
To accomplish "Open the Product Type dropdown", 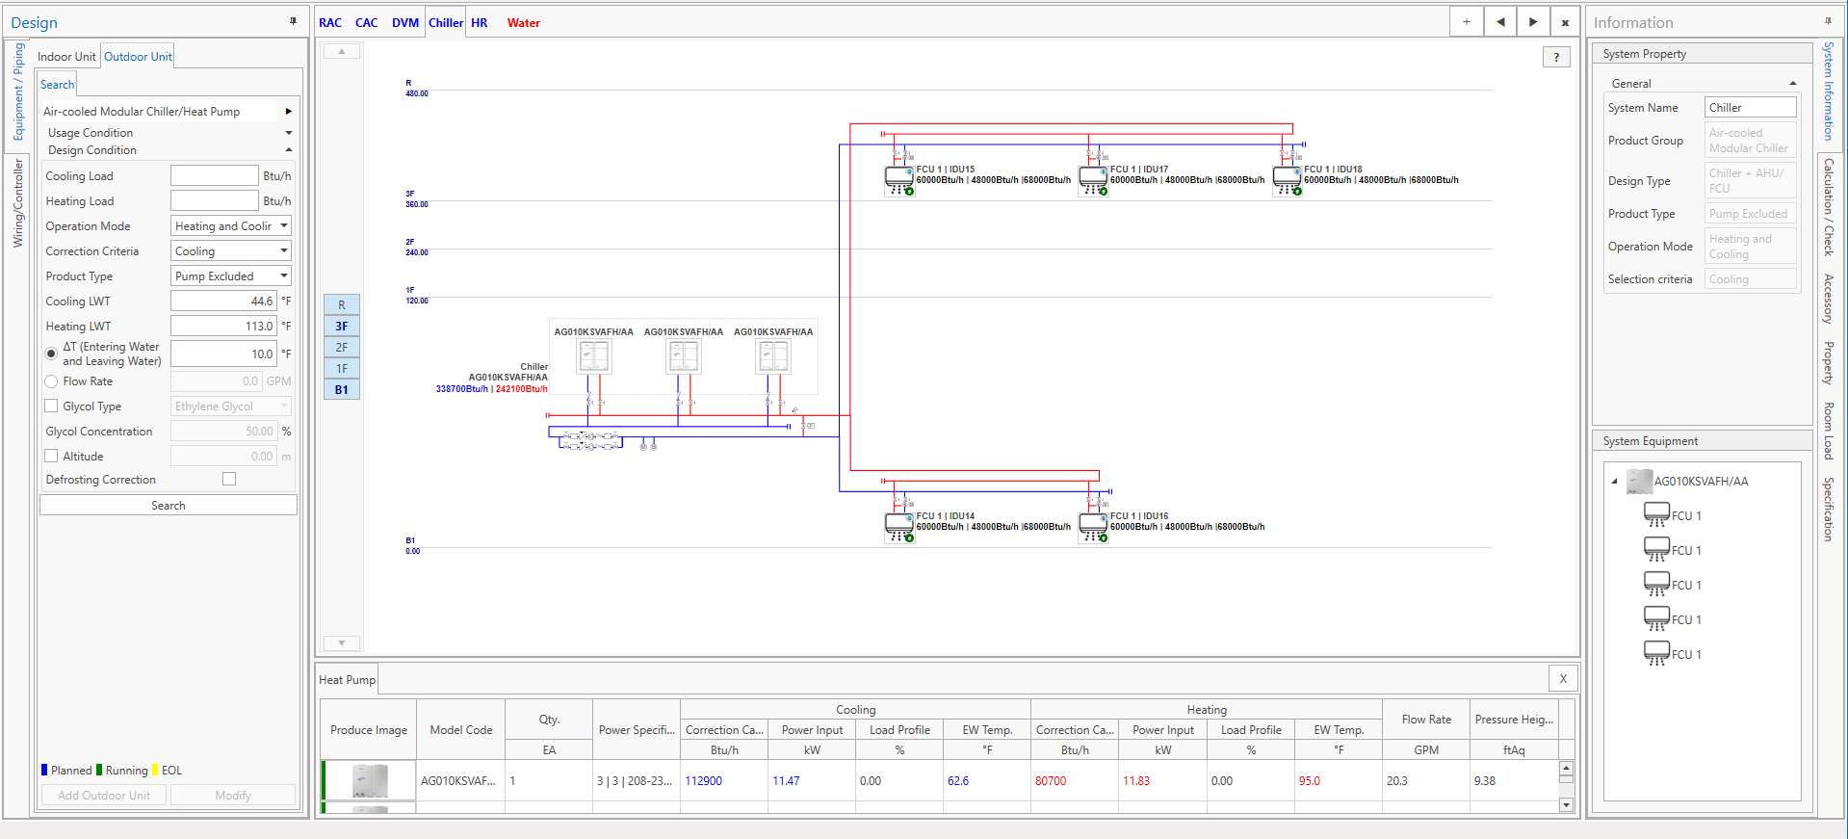I will [231, 276].
